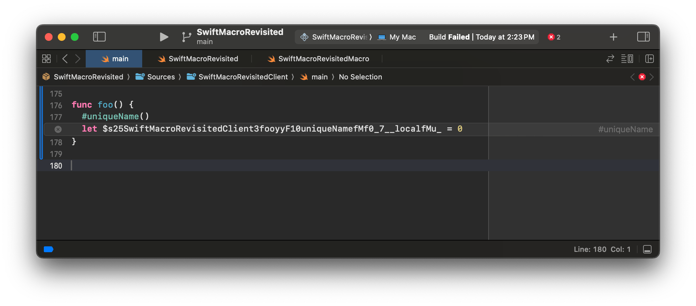This screenshot has width=696, height=306.
Task: Choose the My Mac run destination
Action: pyautogui.click(x=397, y=37)
